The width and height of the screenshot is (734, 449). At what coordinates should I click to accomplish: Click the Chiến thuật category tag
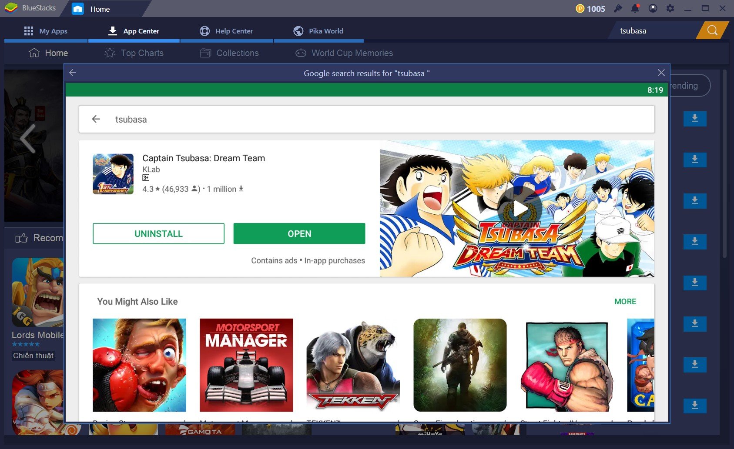[33, 356]
